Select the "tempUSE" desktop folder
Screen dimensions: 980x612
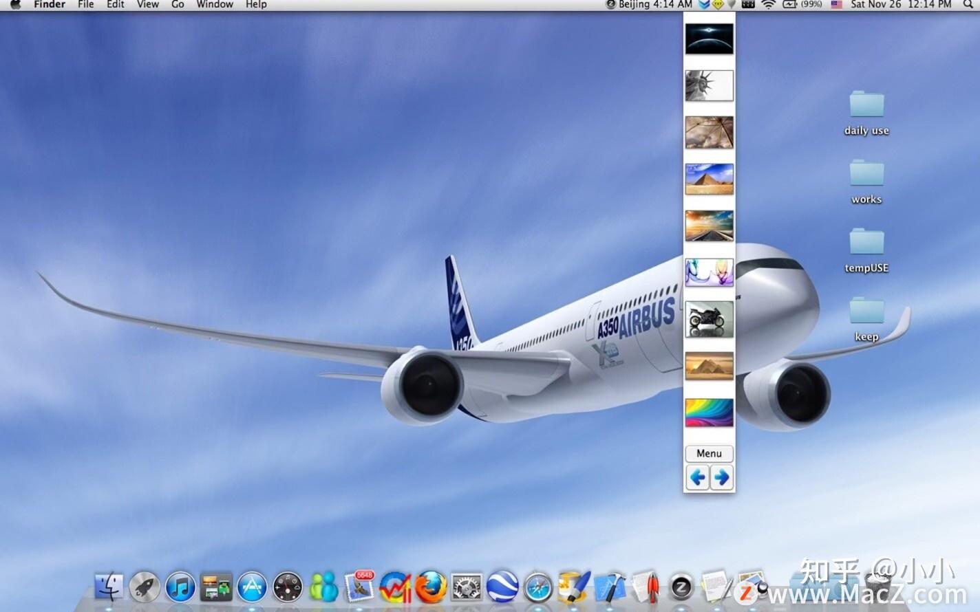(866, 250)
